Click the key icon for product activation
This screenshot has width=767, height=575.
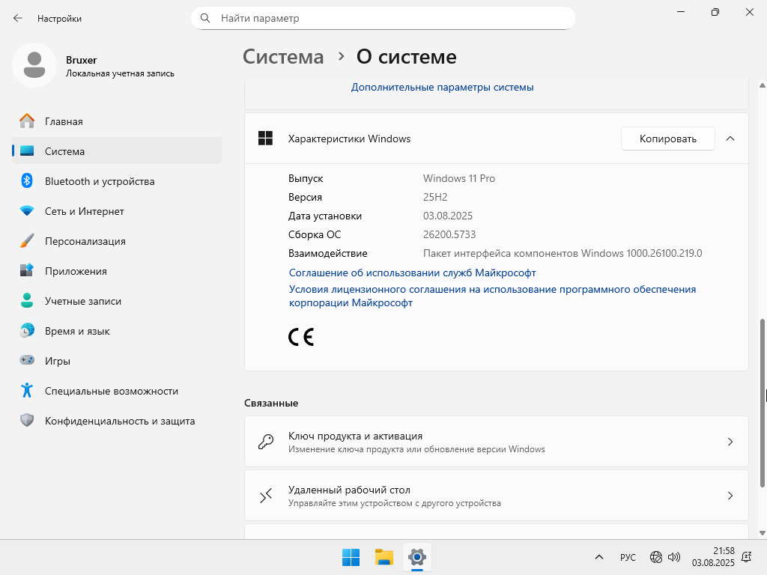point(266,442)
